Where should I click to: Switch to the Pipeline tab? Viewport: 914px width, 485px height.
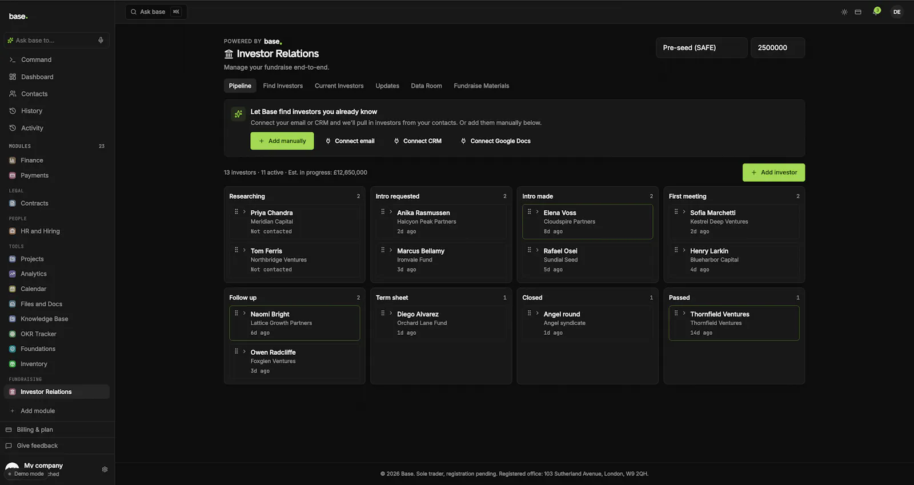click(240, 86)
